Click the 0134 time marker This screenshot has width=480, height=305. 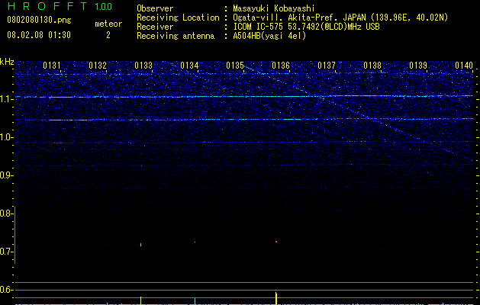coord(189,65)
